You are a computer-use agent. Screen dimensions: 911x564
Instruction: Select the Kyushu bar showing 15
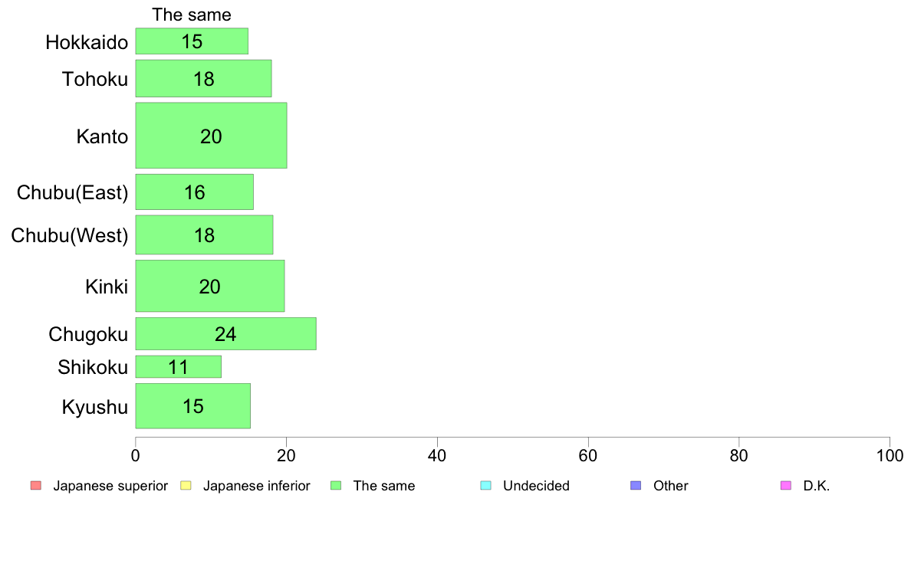193,406
